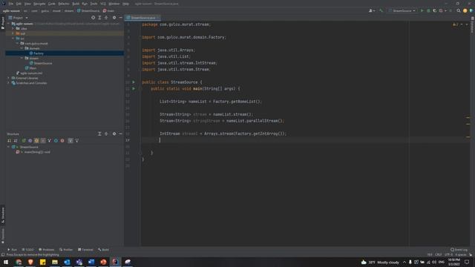The image size is (475, 267).
Task: Expand all in Structure panel
Action: click(99, 133)
